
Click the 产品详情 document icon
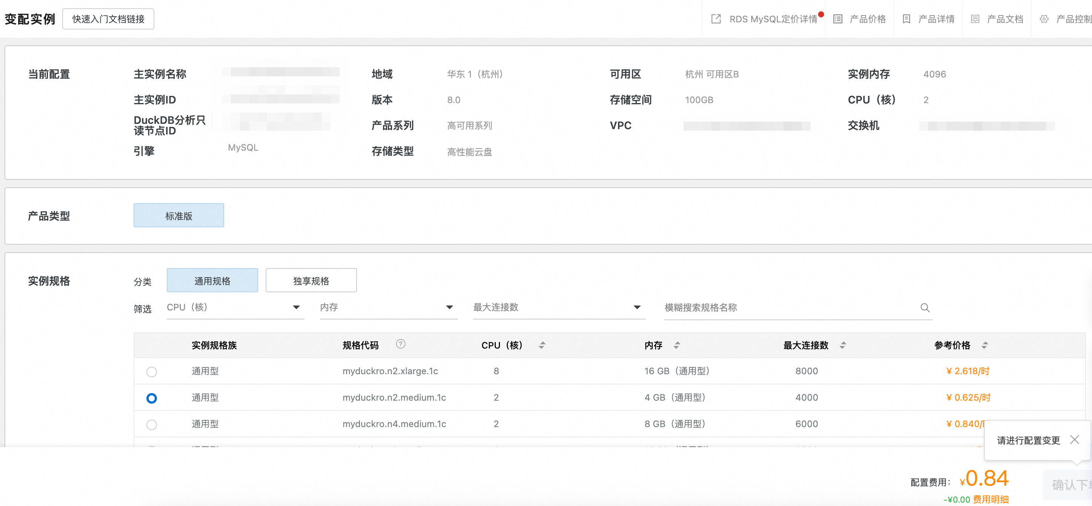(906, 19)
